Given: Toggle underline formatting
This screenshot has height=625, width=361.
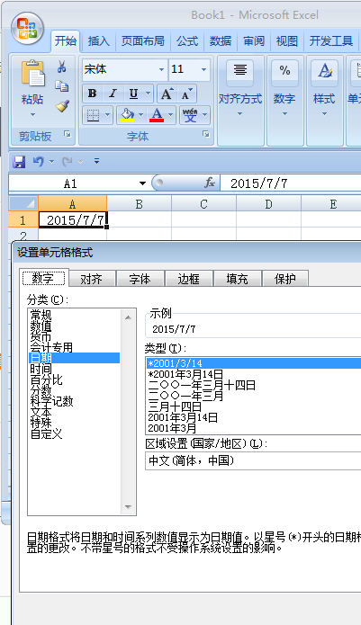Looking at the screenshot, I should 133,94.
